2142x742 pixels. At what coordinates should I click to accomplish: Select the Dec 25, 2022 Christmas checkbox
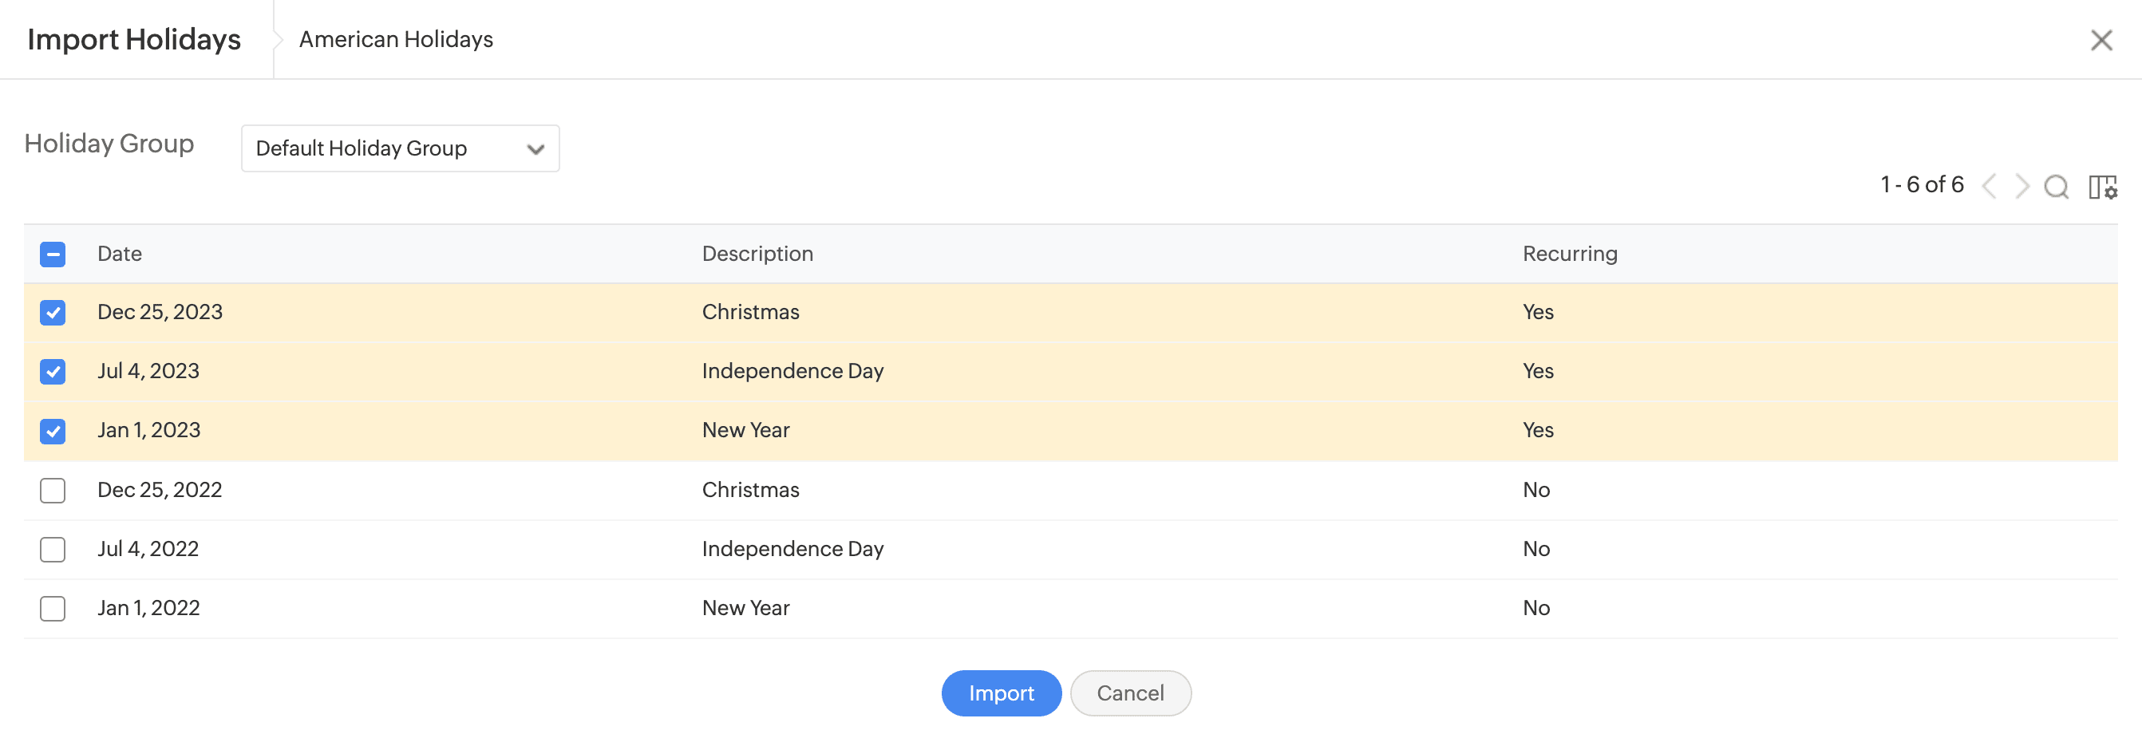[x=53, y=490]
